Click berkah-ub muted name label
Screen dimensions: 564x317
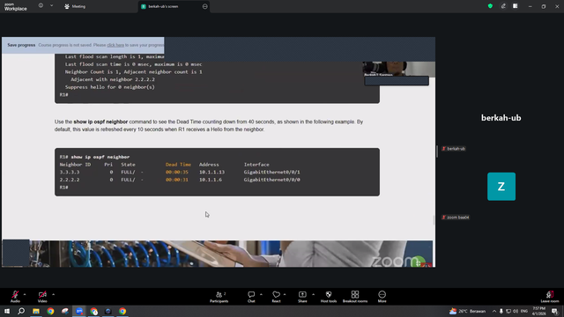tap(454, 149)
